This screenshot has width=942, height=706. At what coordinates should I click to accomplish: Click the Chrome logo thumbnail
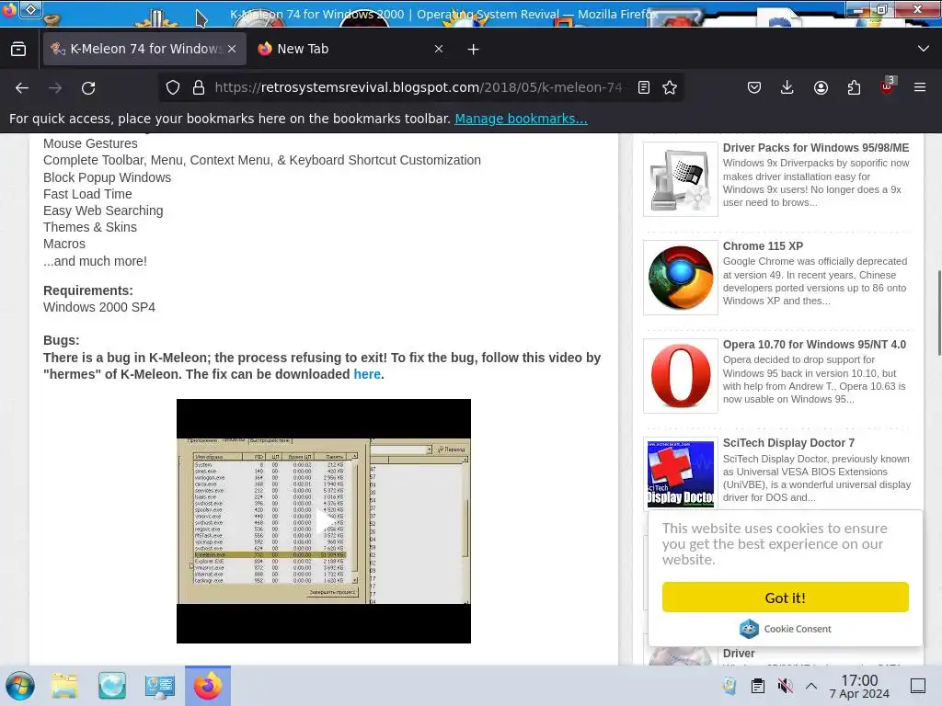[681, 278]
